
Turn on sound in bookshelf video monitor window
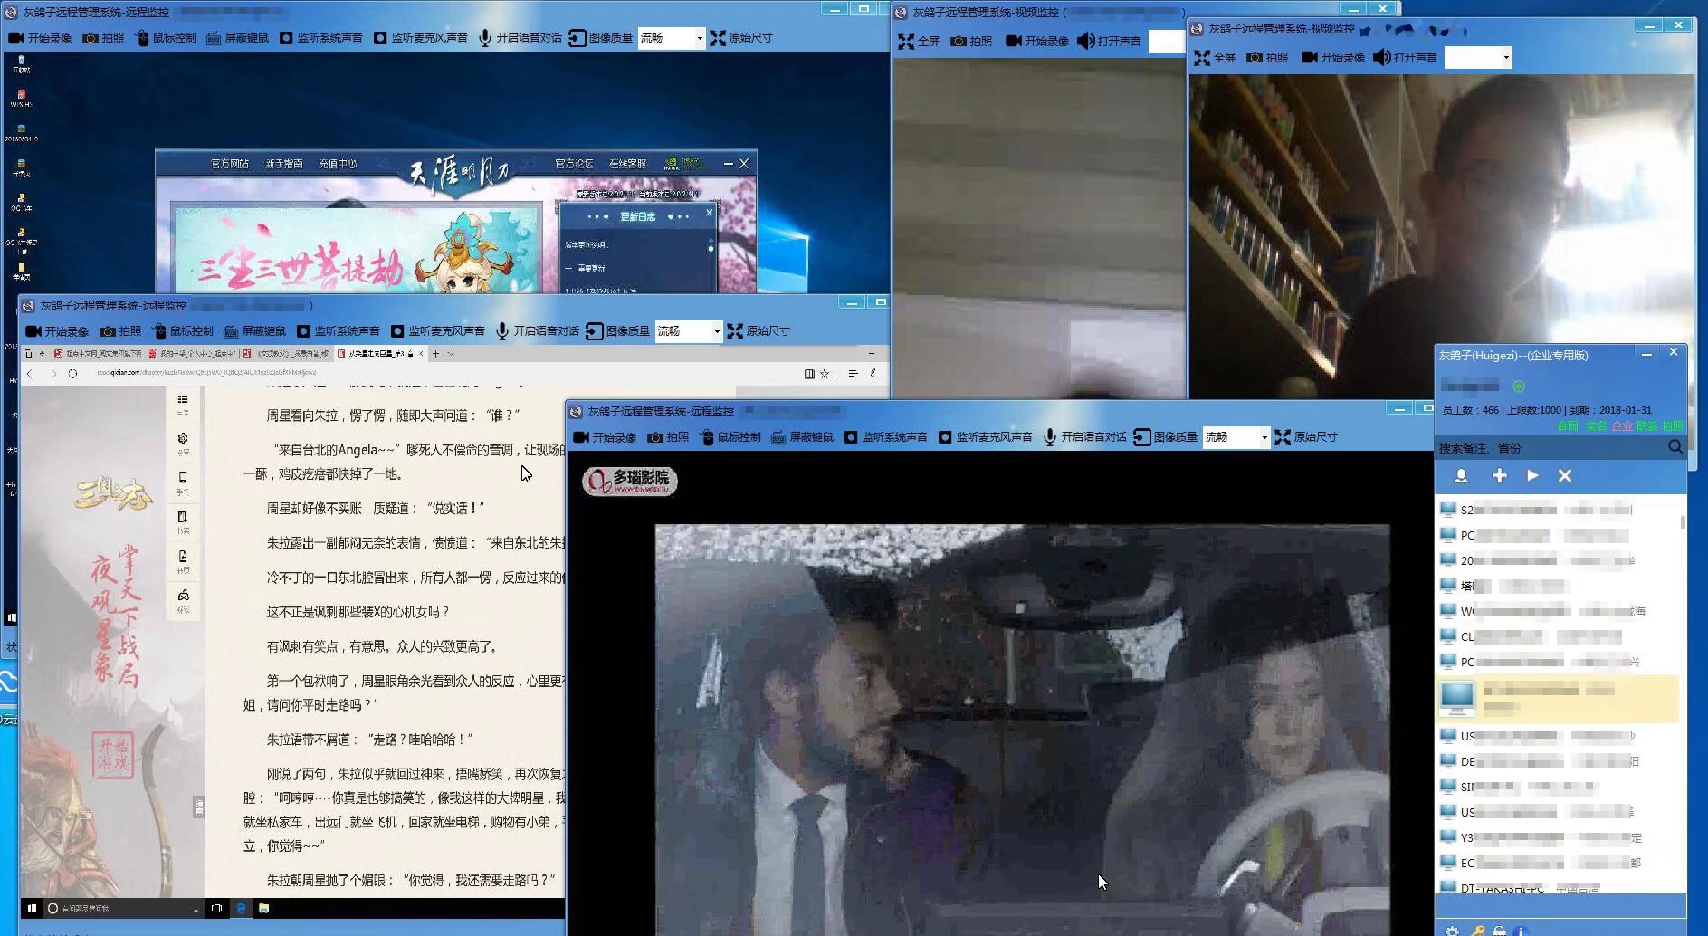pyautogui.click(x=1405, y=58)
